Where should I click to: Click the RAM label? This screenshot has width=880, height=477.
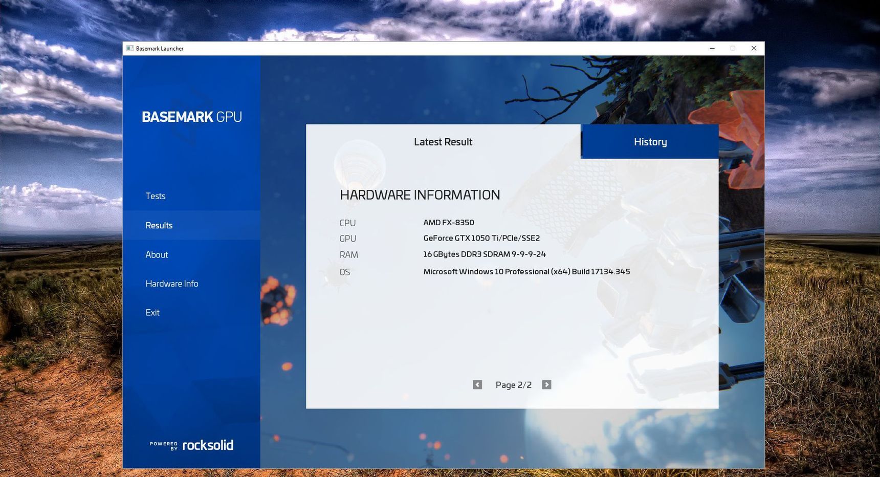coord(348,254)
